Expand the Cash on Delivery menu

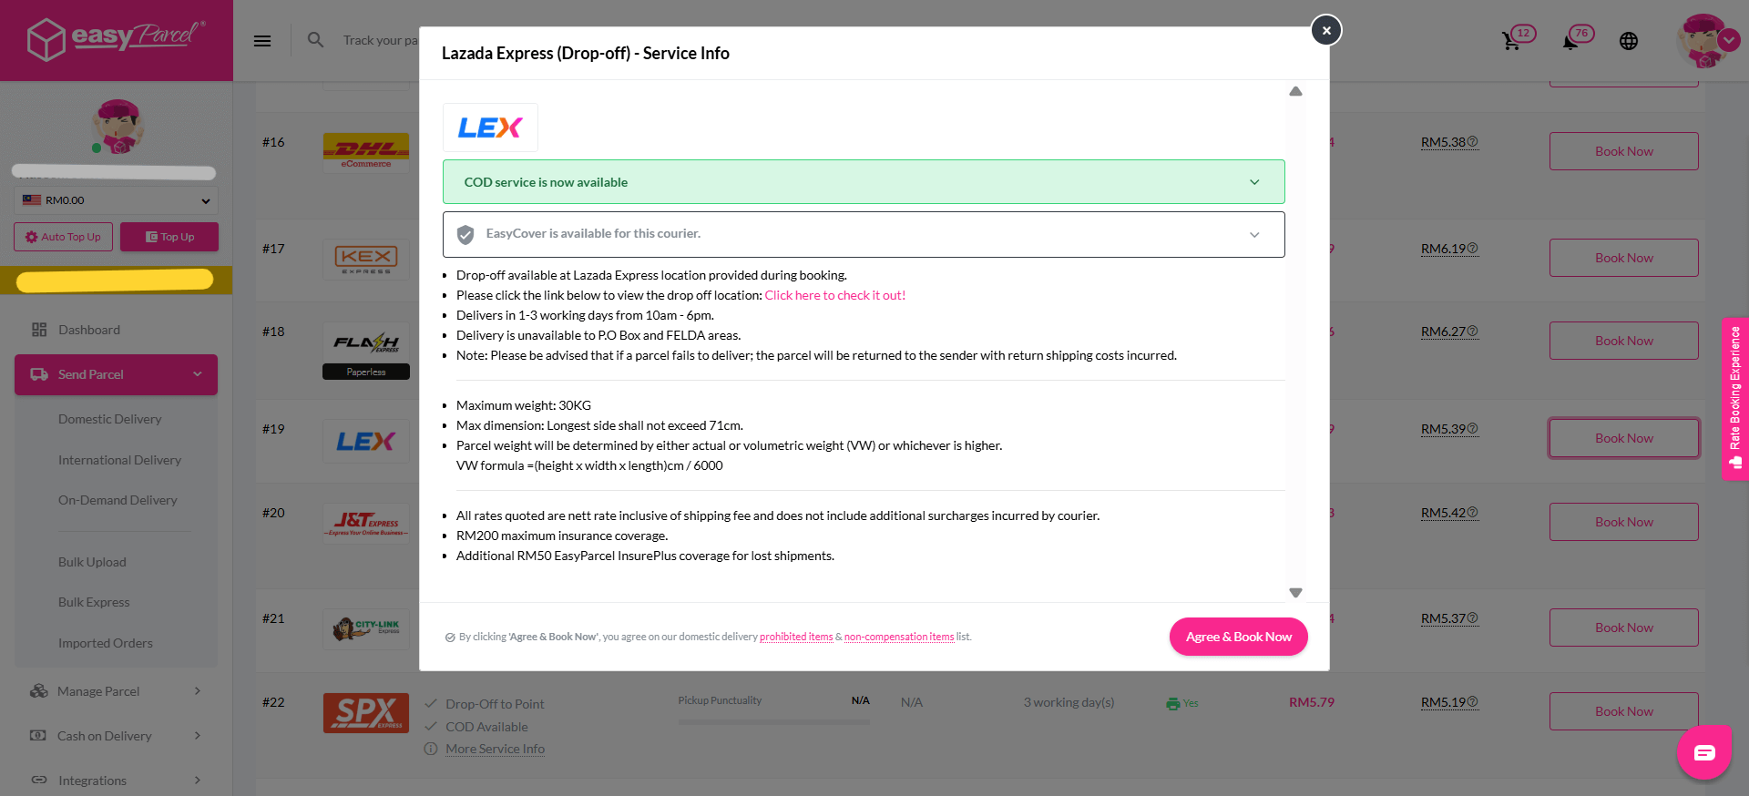click(116, 736)
